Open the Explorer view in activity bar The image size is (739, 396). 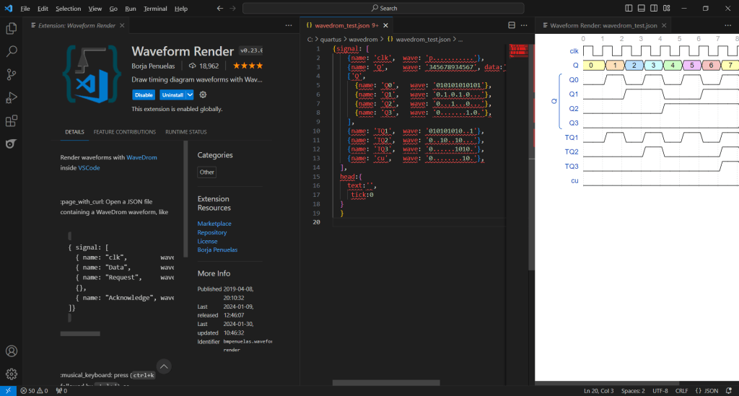12,29
